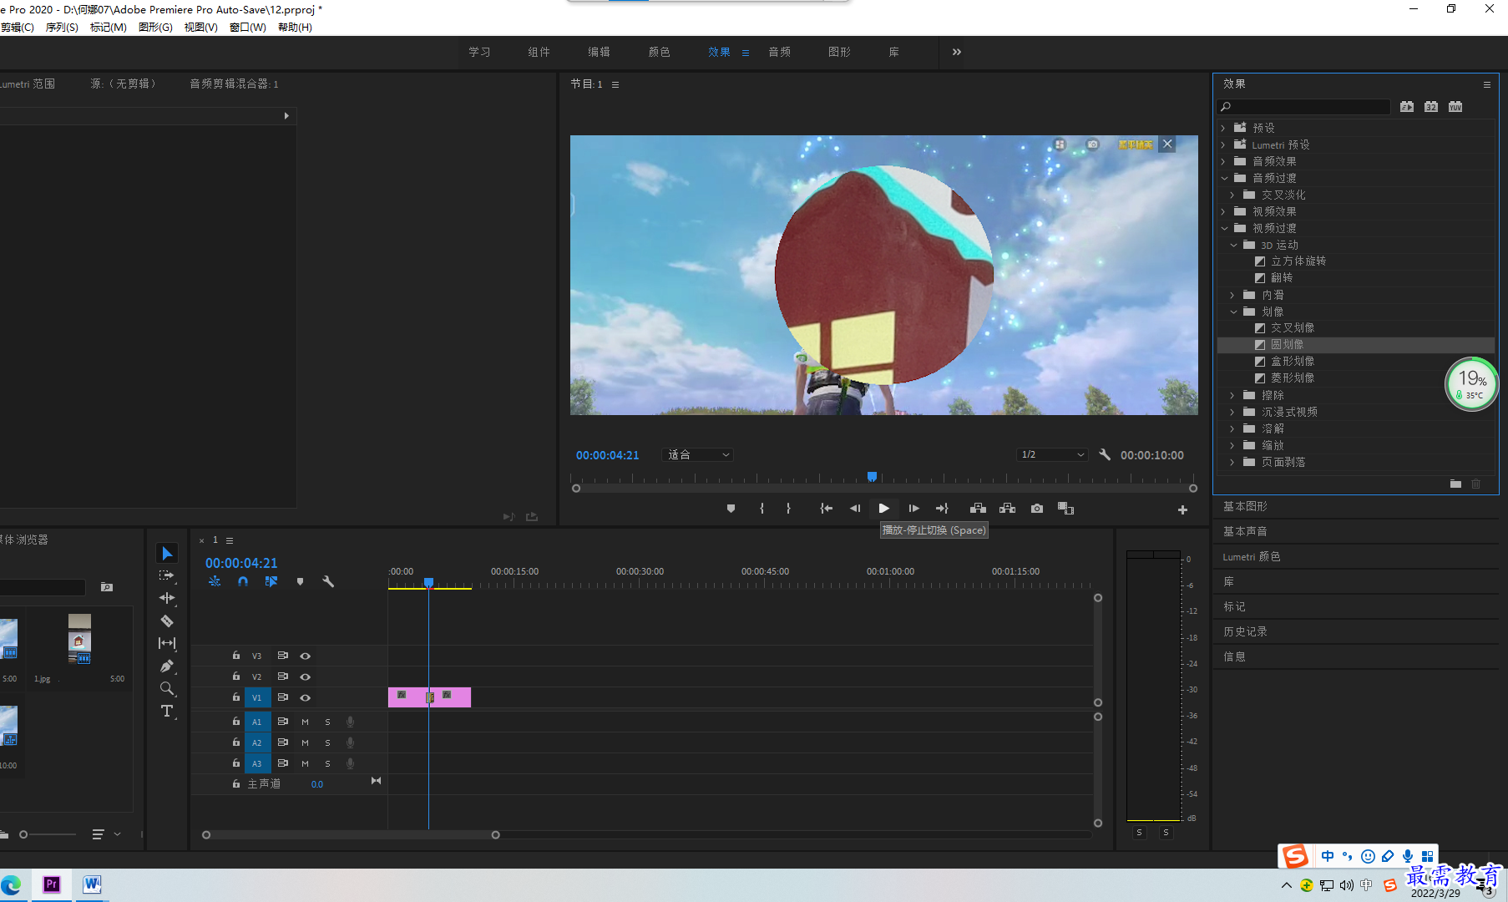
Task: Export frame with camera icon
Action: 1036,509
